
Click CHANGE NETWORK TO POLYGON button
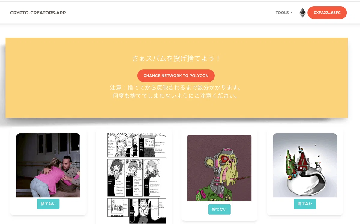point(176,76)
